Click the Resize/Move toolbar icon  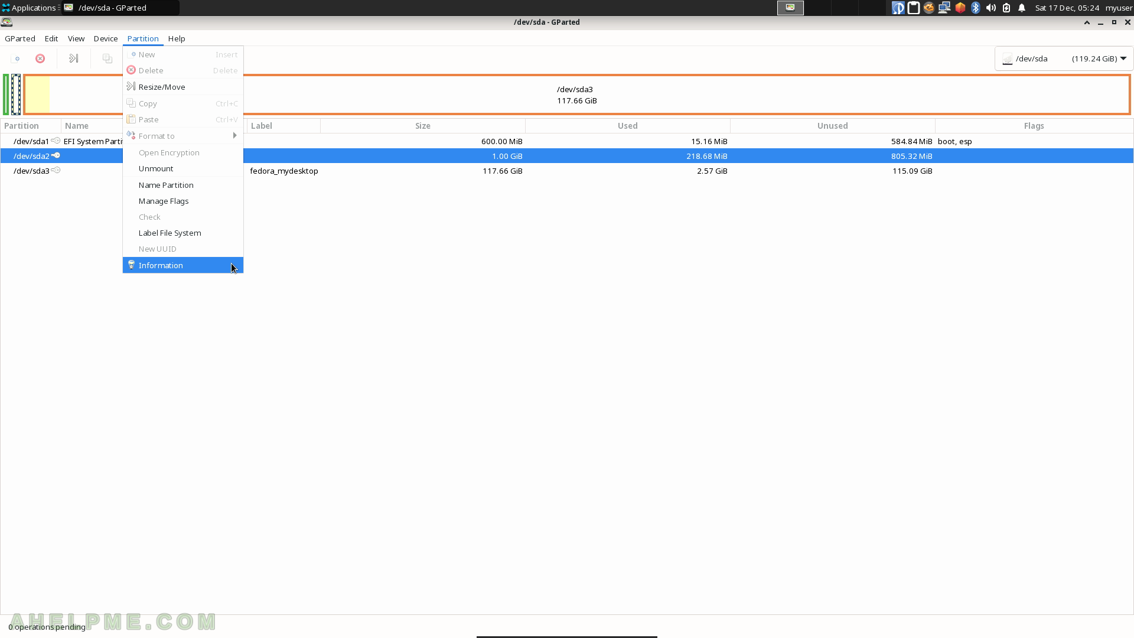click(74, 58)
